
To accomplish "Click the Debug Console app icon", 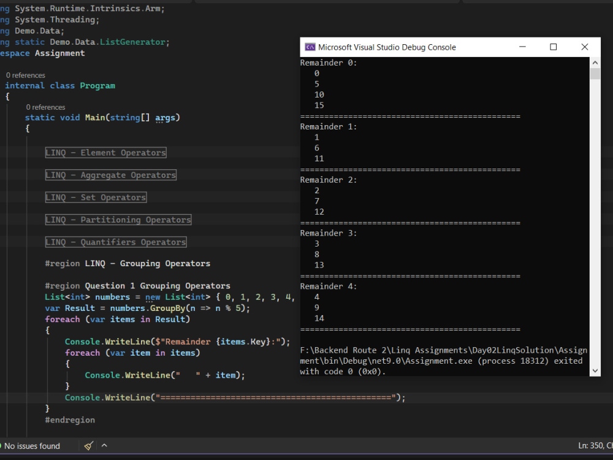I will tap(310, 47).
